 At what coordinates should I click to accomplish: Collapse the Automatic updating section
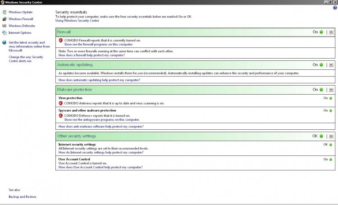pos(331,65)
